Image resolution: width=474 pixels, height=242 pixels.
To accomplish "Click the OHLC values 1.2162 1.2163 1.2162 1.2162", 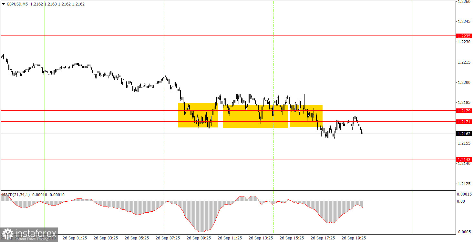I will click(57, 4).
